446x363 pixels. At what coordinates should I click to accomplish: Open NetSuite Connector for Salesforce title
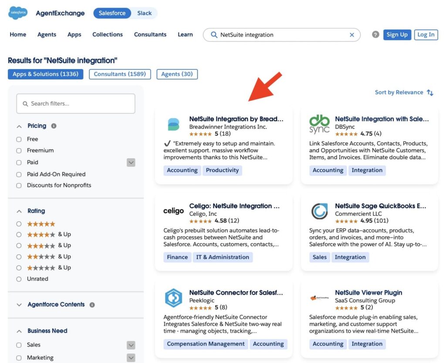[236, 293]
